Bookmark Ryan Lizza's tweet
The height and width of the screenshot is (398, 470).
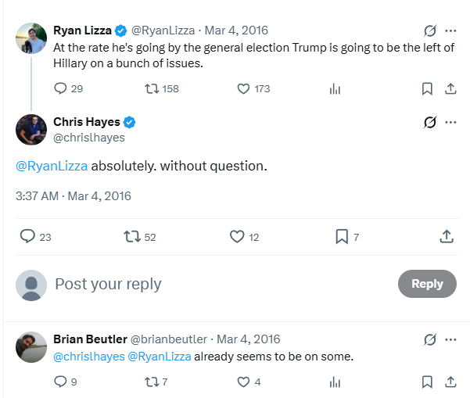(427, 88)
